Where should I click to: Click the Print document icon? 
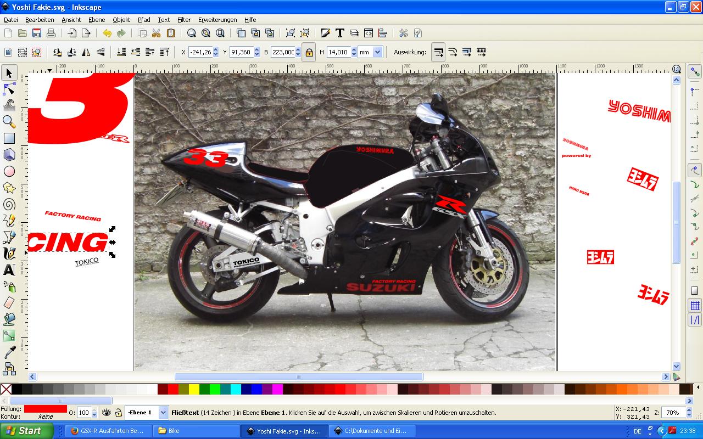point(51,33)
